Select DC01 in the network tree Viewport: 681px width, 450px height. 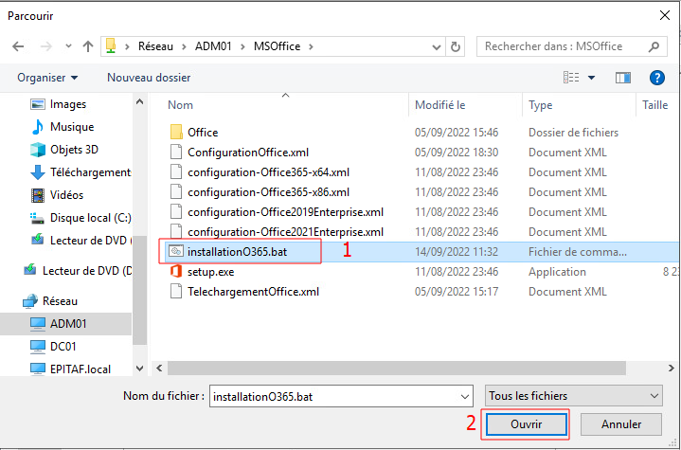pos(64,347)
